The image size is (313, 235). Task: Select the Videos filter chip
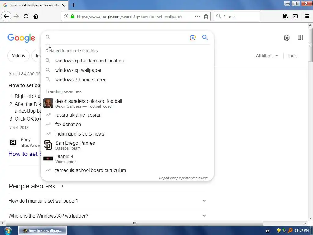(18, 56)
